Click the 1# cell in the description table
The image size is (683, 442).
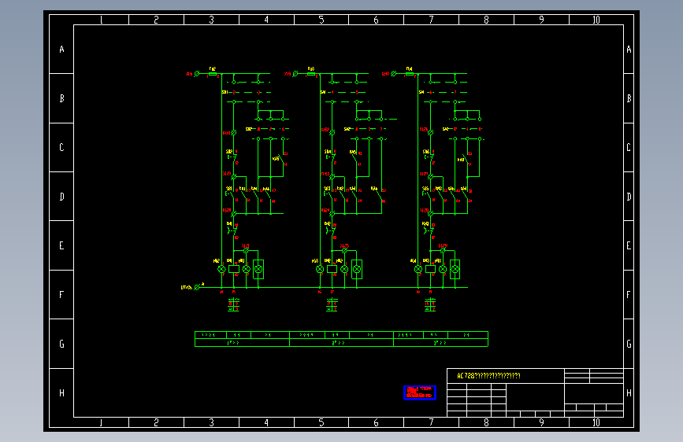[242, 343]
